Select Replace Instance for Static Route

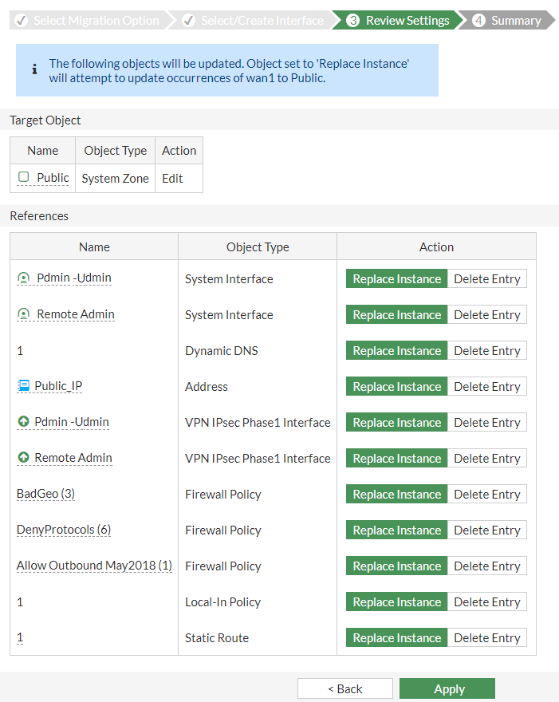point(396,637)
